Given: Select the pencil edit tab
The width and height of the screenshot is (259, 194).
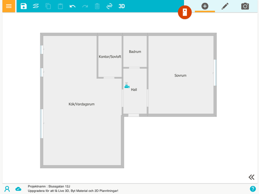Looking at the screenshot, I should [x=225, y=6].
